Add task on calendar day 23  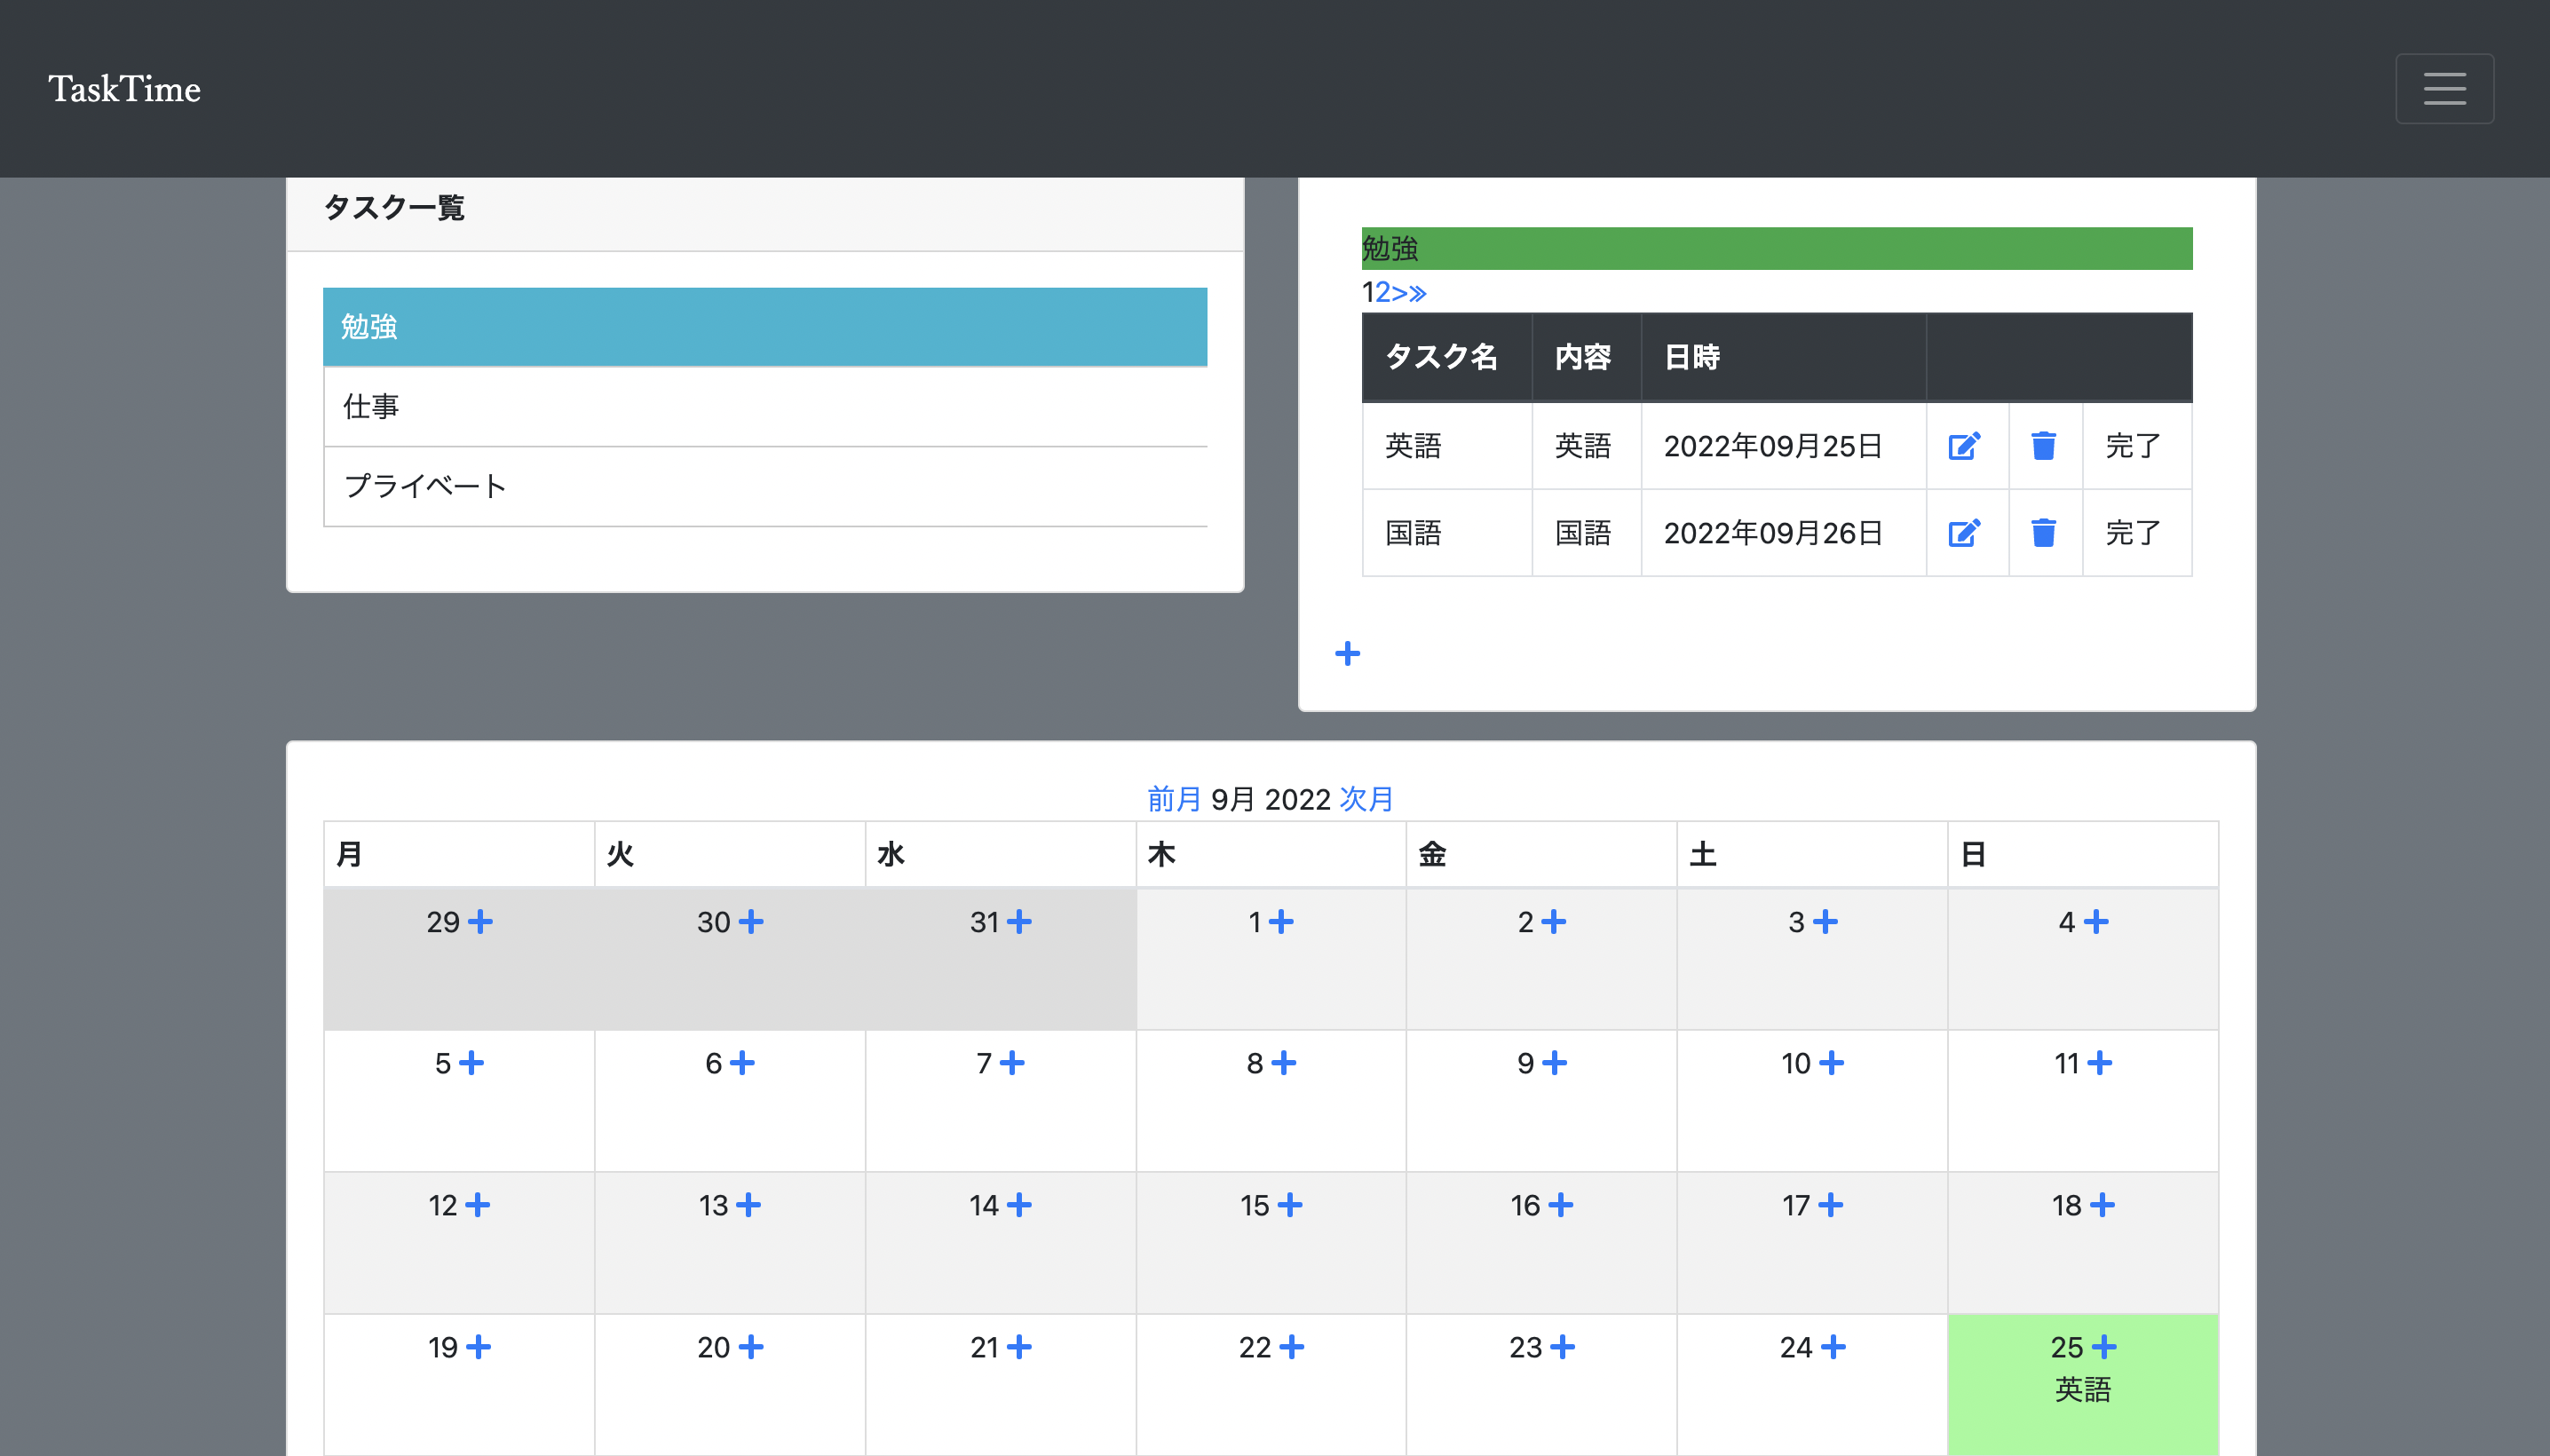pyautogui.click(x=1563, y=1346)
